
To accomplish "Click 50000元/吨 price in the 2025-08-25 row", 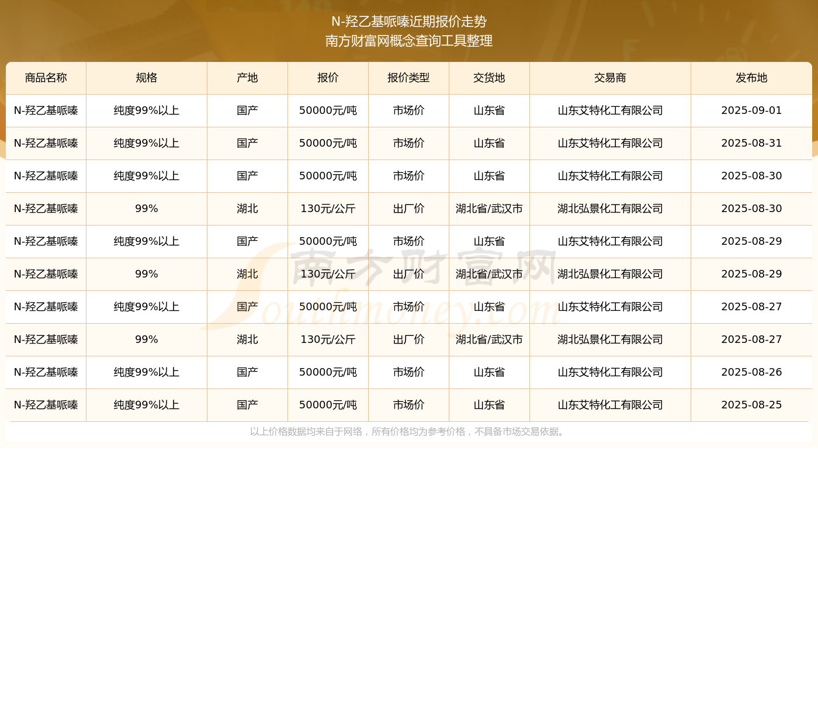I will point(328,405).
